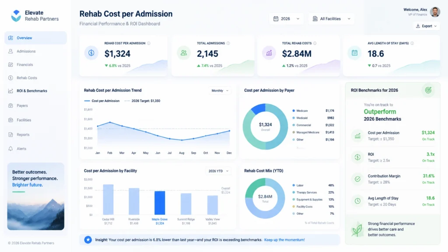Click the calendar icon on Length of Stay card

[354, 53]
